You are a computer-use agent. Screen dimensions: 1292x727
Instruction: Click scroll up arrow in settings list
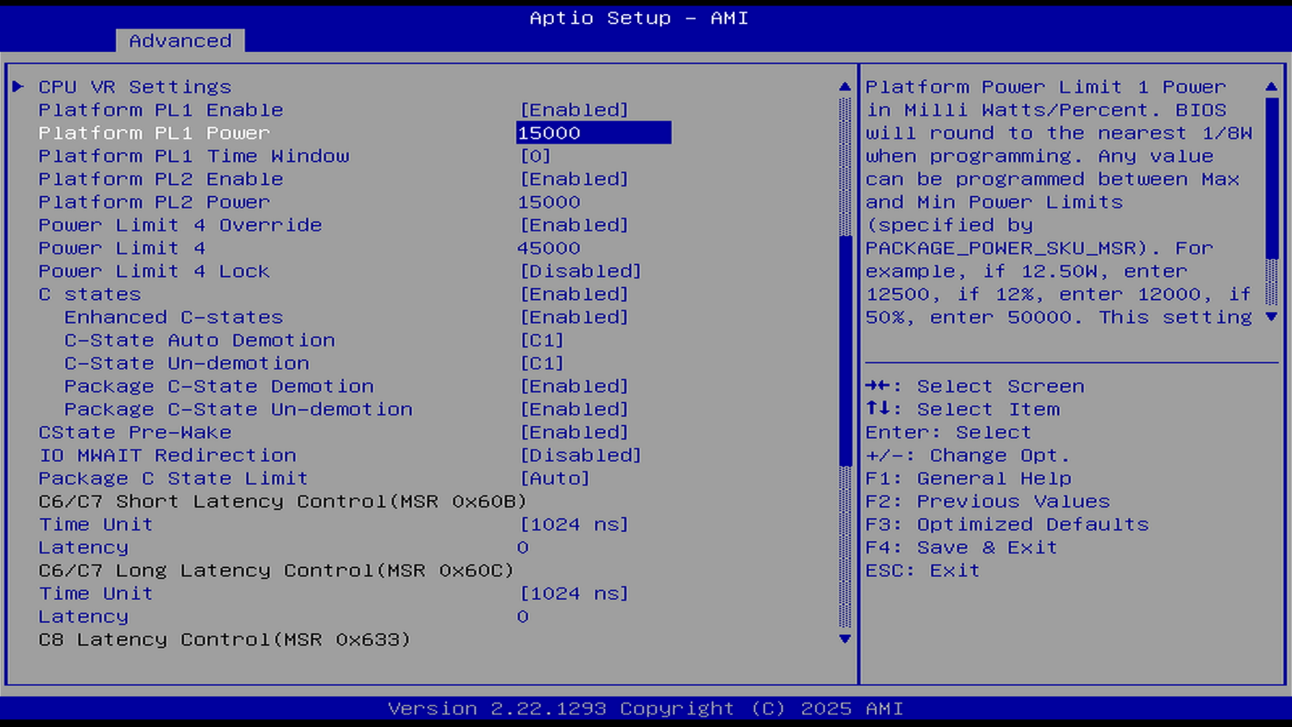(845, 86)
